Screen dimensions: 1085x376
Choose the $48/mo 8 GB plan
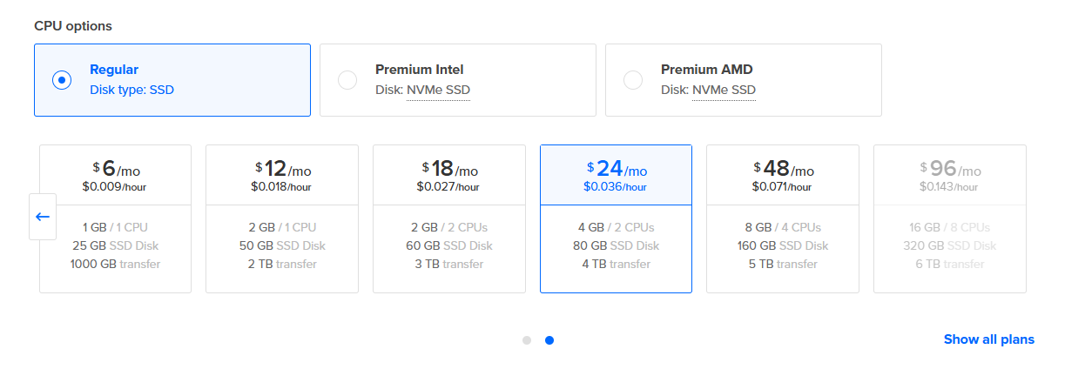783,218
